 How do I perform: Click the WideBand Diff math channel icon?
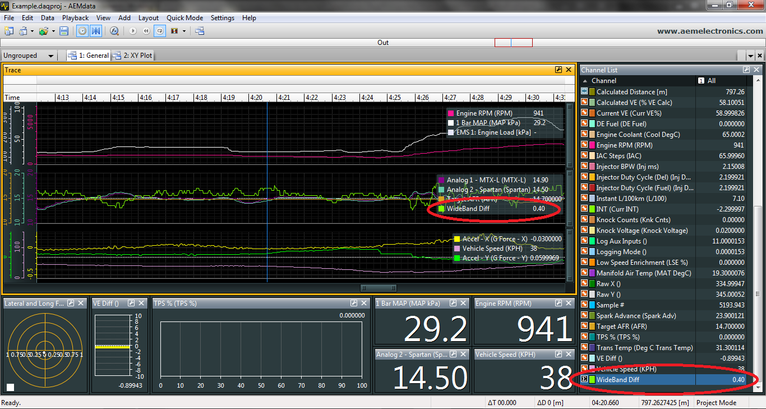pyautogui.click(x=584, y=379)
